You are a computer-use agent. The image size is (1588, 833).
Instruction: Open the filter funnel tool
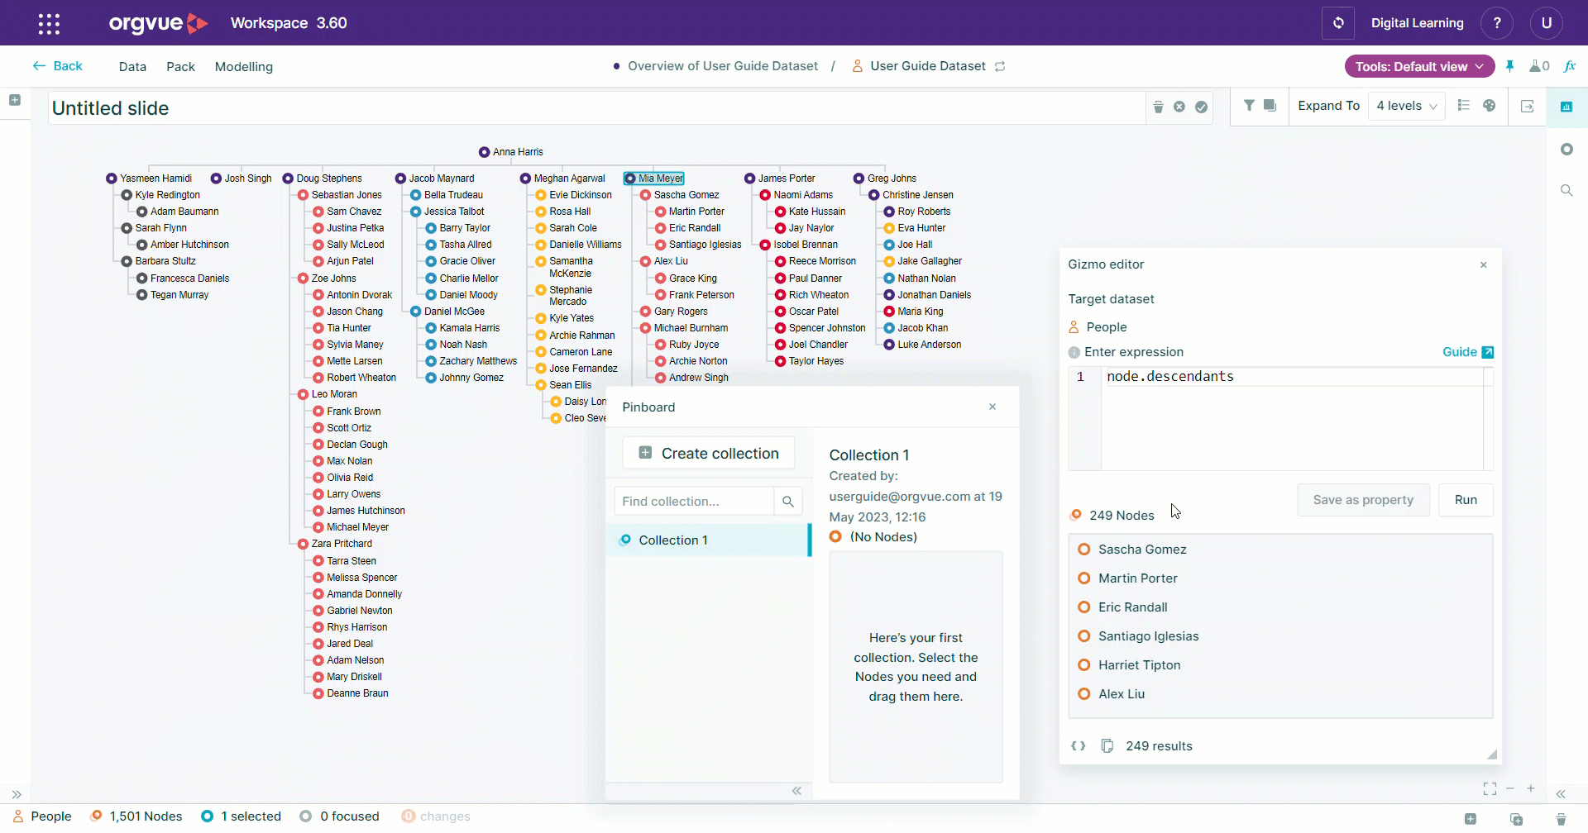[x=1249, y=105]
